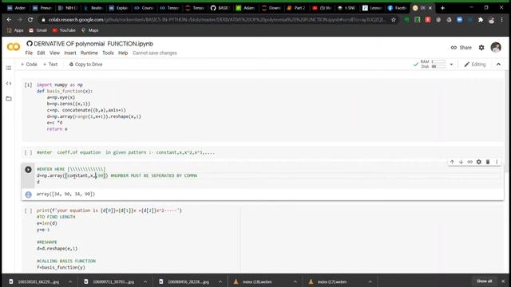
Task: Switch to the t-SNE browser tab
Action: click(x=347, y=8)
